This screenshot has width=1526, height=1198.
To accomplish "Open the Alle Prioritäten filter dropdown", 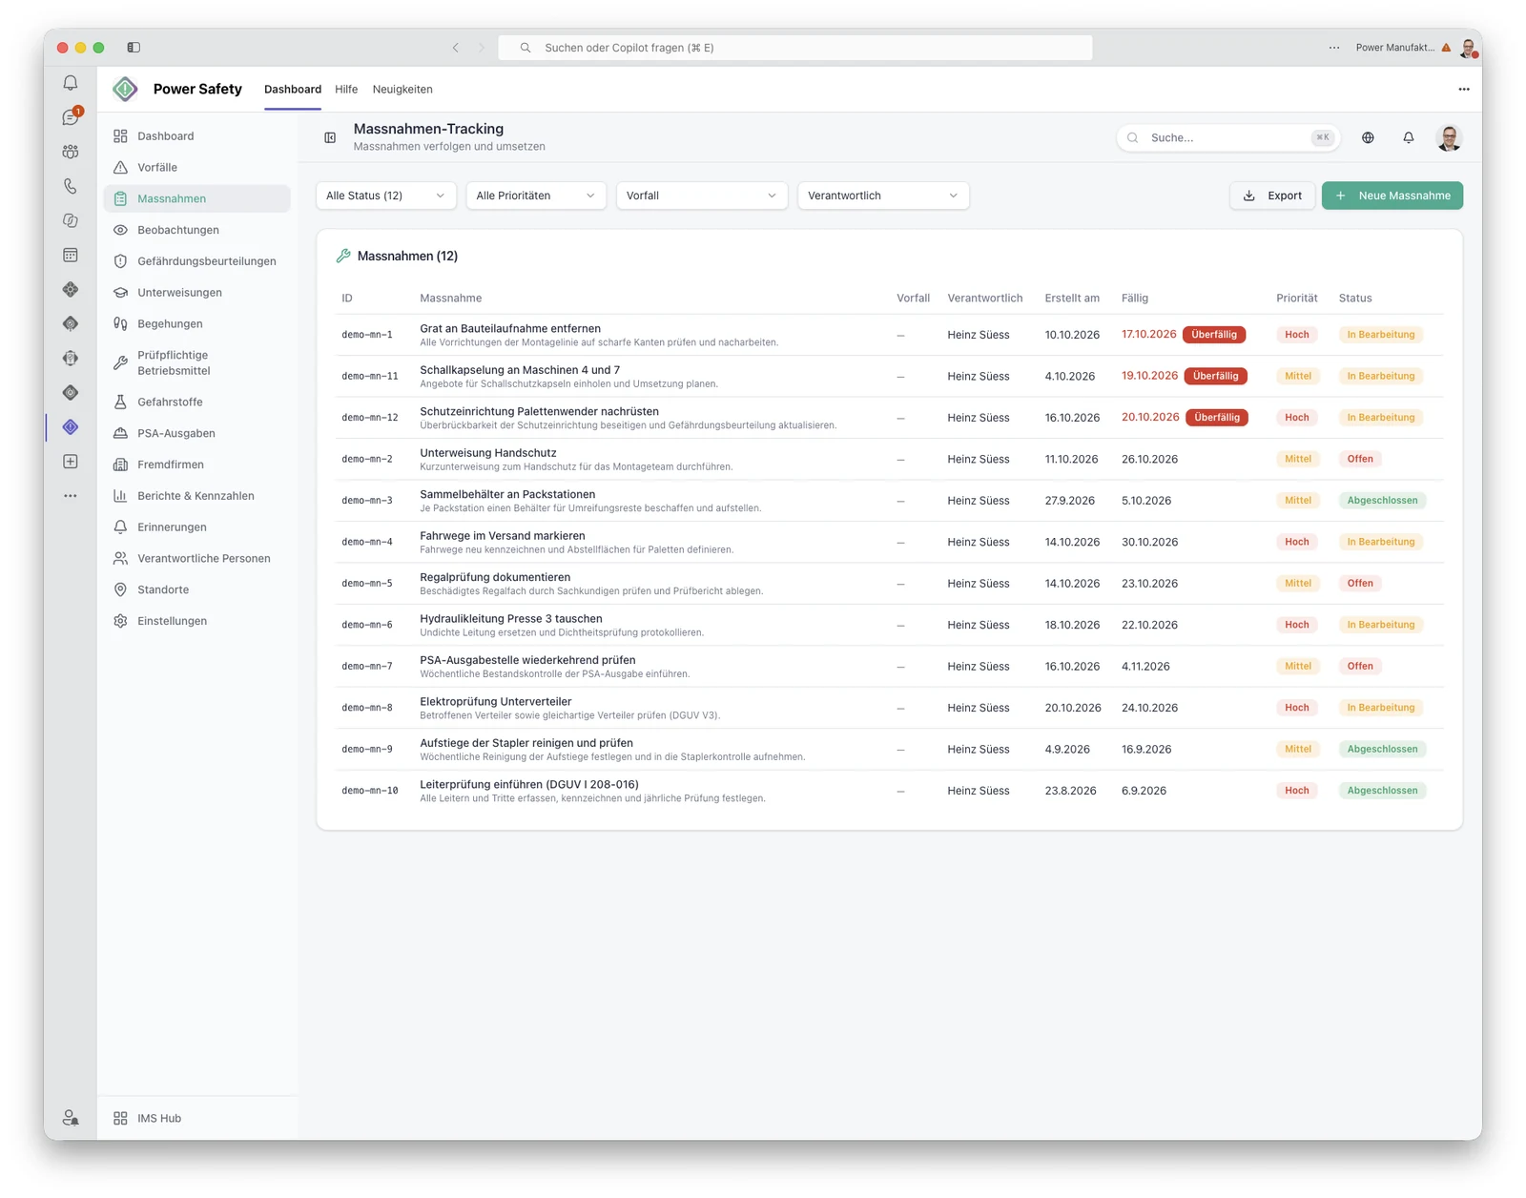I will 536,196.
